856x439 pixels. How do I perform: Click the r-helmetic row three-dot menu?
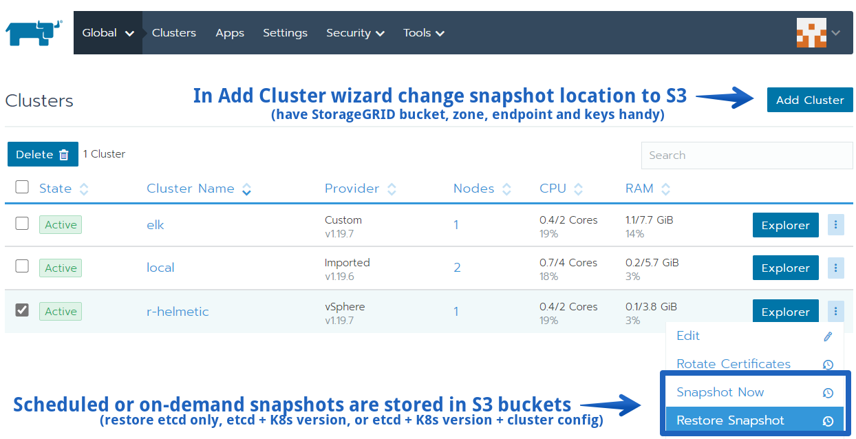pyautogui.click(x=835, y=312)
